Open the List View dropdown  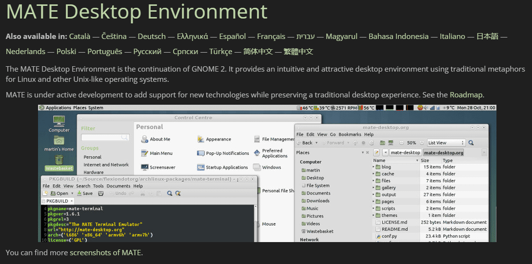pos(446,143)
